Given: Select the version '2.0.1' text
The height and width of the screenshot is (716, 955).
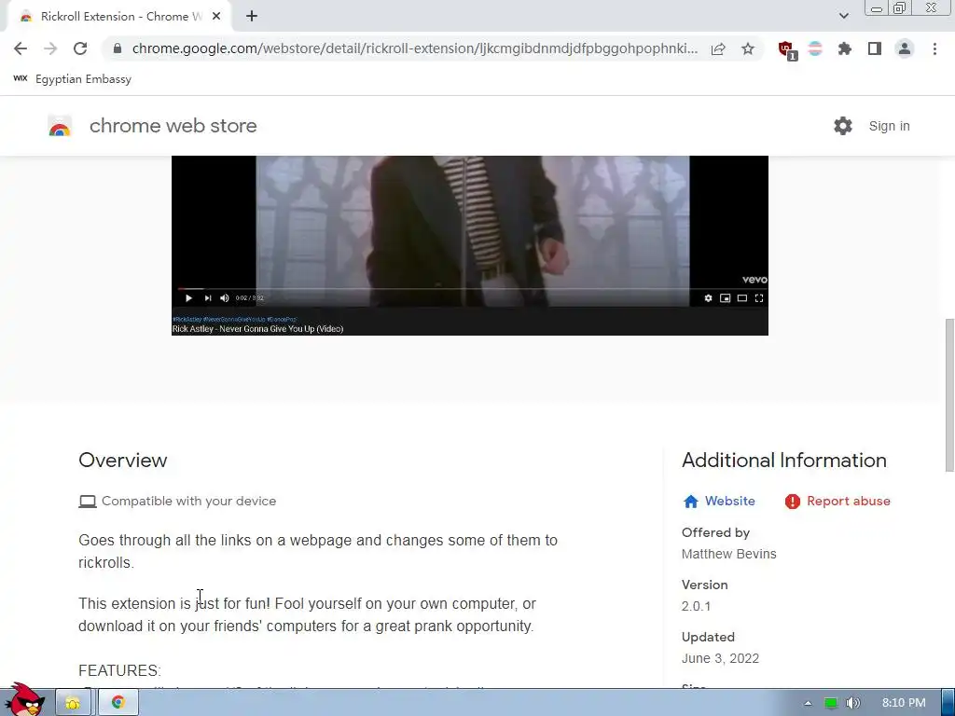Looking at the screenshot, I should pyautogui.click(x=696, y=606).
